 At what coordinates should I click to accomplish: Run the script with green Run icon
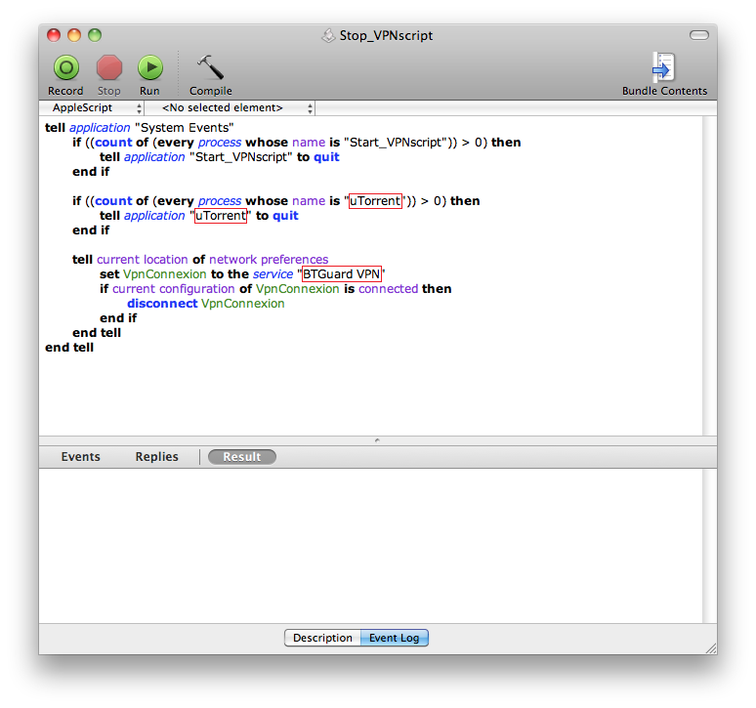tap(149, 68)
